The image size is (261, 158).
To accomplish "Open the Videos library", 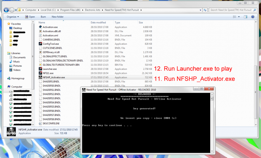I will pos(17,70).
